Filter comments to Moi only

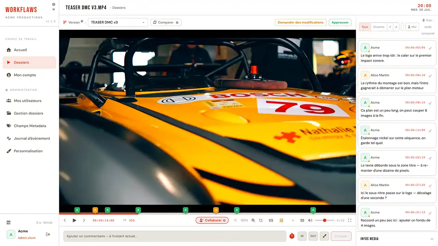(x=412, y=27)
